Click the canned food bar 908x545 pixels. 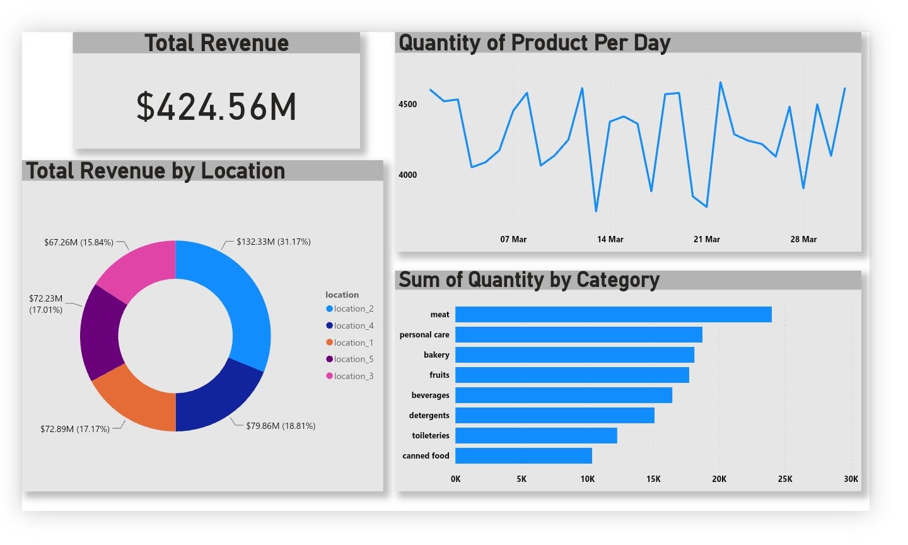(523, 455)
